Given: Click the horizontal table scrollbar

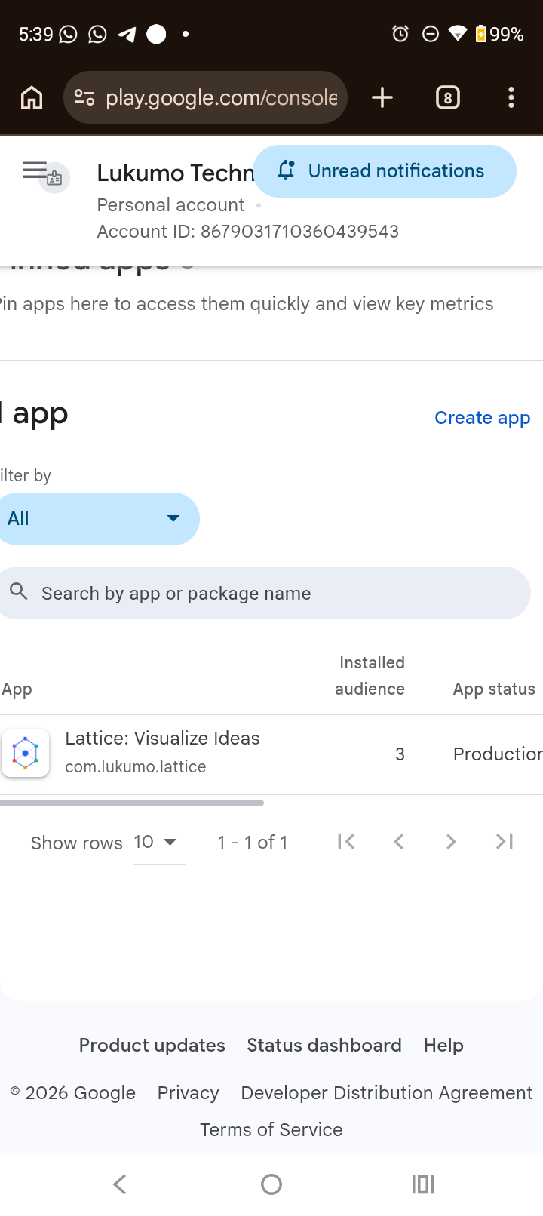Looking at the screenshot, I should (132, 803).
